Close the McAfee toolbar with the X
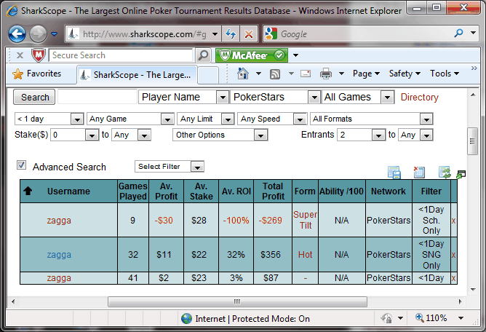 coord(20,55)
